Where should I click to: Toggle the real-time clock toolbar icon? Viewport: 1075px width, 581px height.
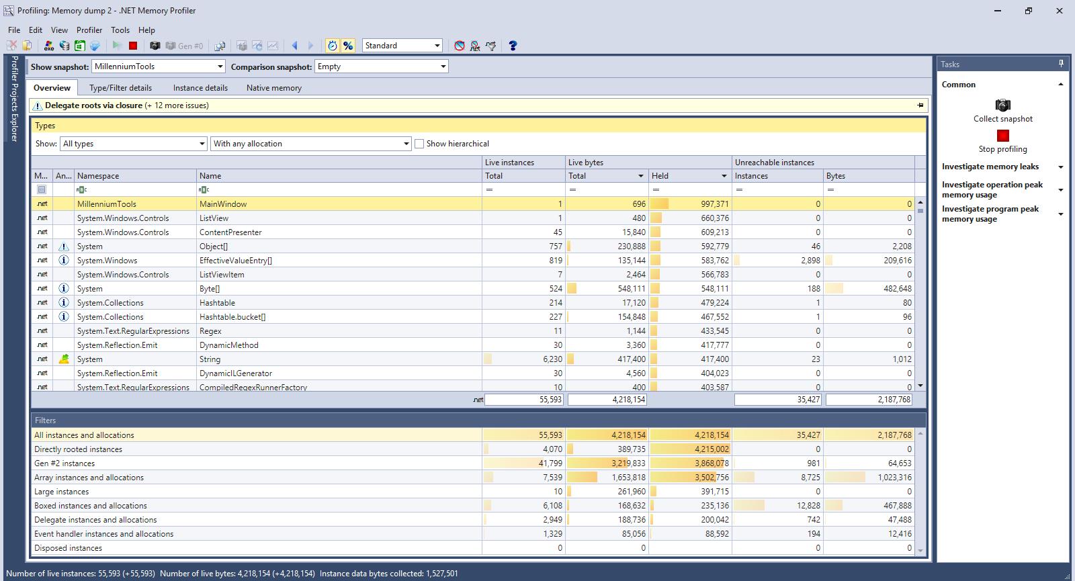332,46
